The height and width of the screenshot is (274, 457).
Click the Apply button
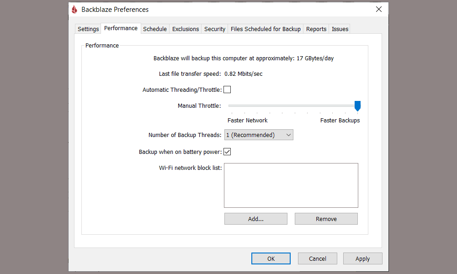(362, 258)
